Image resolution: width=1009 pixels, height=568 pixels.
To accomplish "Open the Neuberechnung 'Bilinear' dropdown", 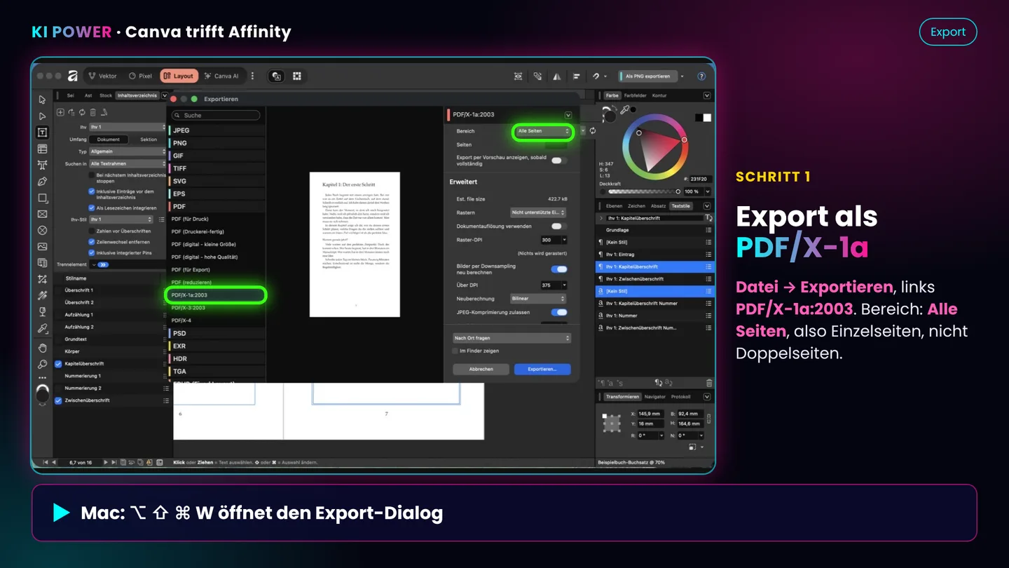I will tap(538, 298).
